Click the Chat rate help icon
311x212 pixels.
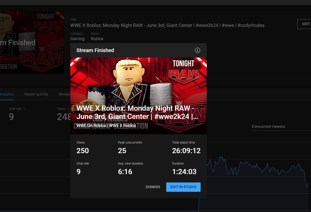24,109
